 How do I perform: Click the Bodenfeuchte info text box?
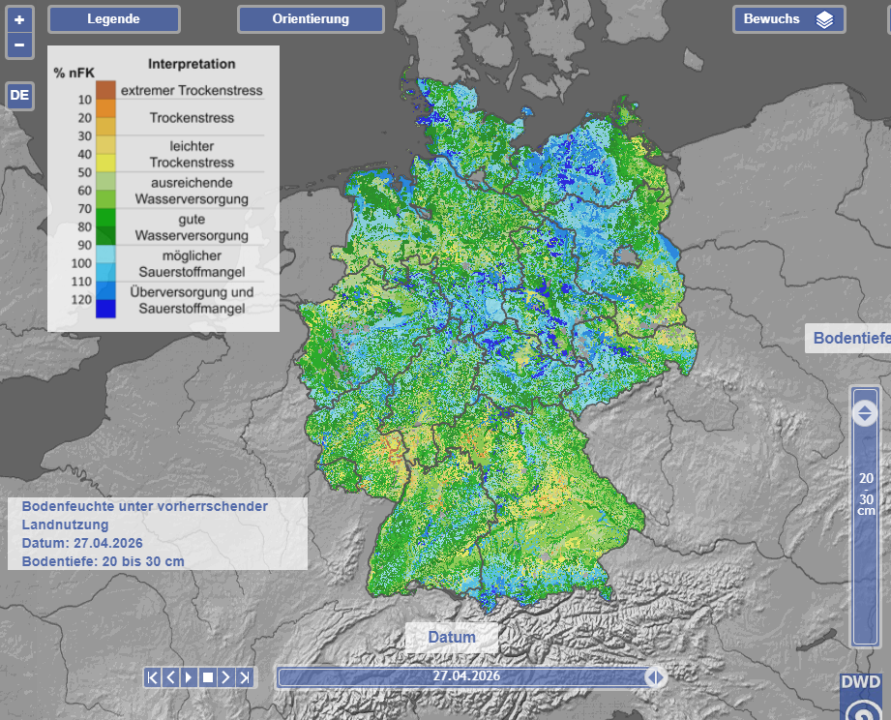[158, 533]
